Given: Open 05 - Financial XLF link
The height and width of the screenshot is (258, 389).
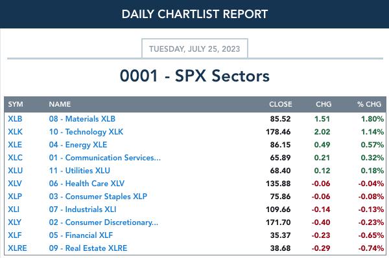Looking at the screenshot, I should point(81,235).
